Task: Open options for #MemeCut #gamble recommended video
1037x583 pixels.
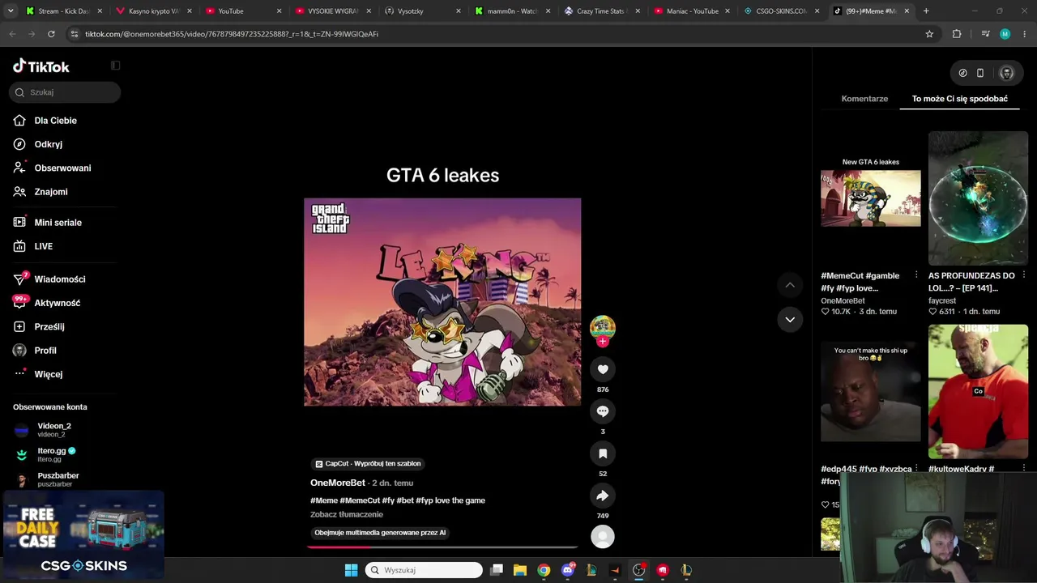Action: pos(916,275)
